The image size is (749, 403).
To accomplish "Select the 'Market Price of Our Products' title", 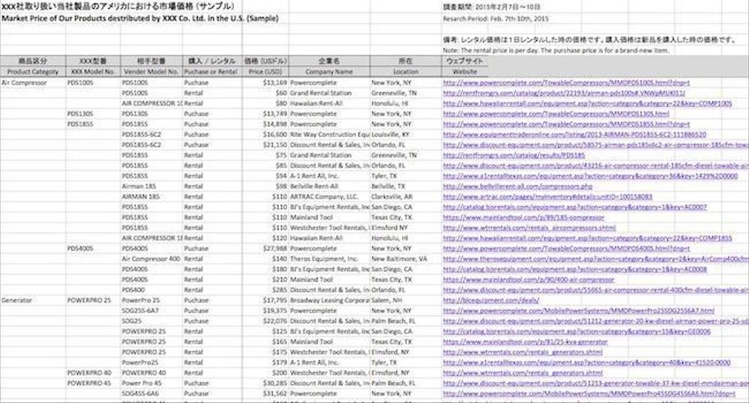I will [x=140, y=19].
